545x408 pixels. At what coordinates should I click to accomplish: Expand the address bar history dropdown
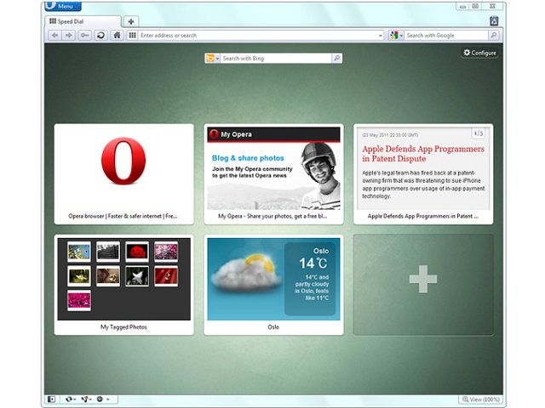point(380,36)
